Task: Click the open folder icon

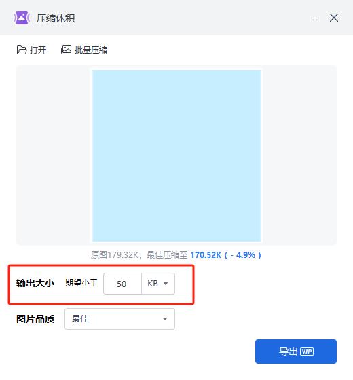Action: click(22, 50)
